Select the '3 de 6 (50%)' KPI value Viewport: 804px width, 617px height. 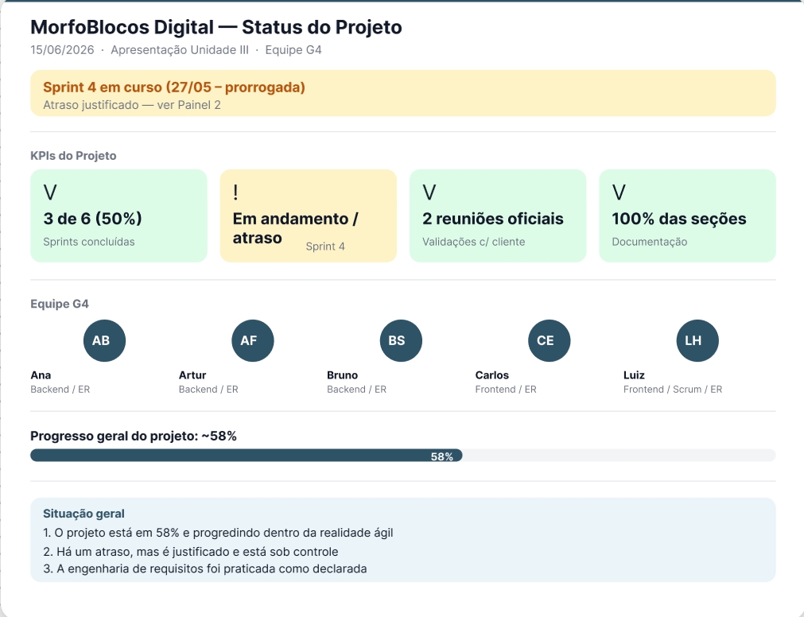93,219
